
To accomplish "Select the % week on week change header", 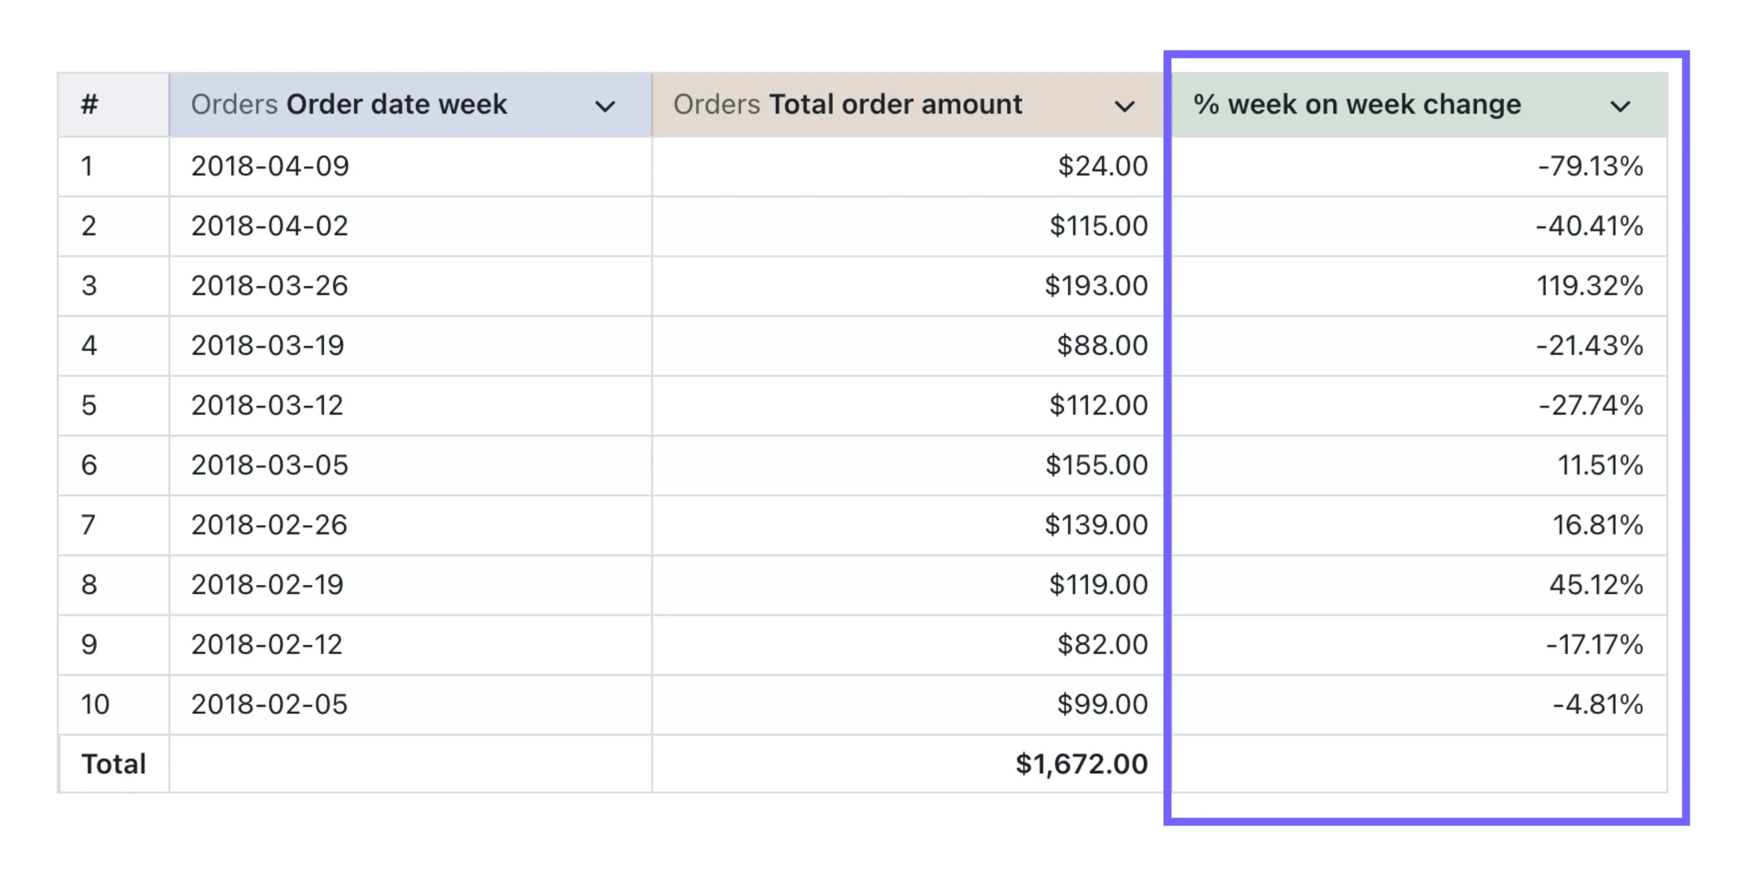I will [1357, 105].
